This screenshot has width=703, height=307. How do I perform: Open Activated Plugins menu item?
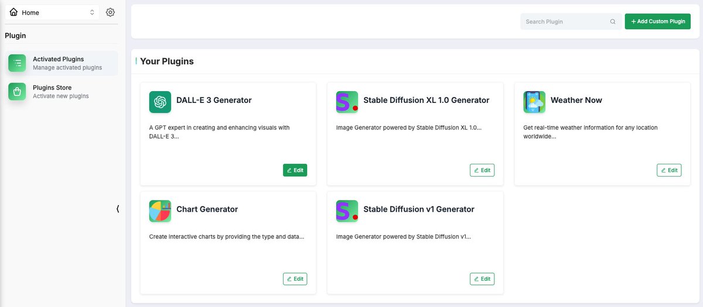62,63
